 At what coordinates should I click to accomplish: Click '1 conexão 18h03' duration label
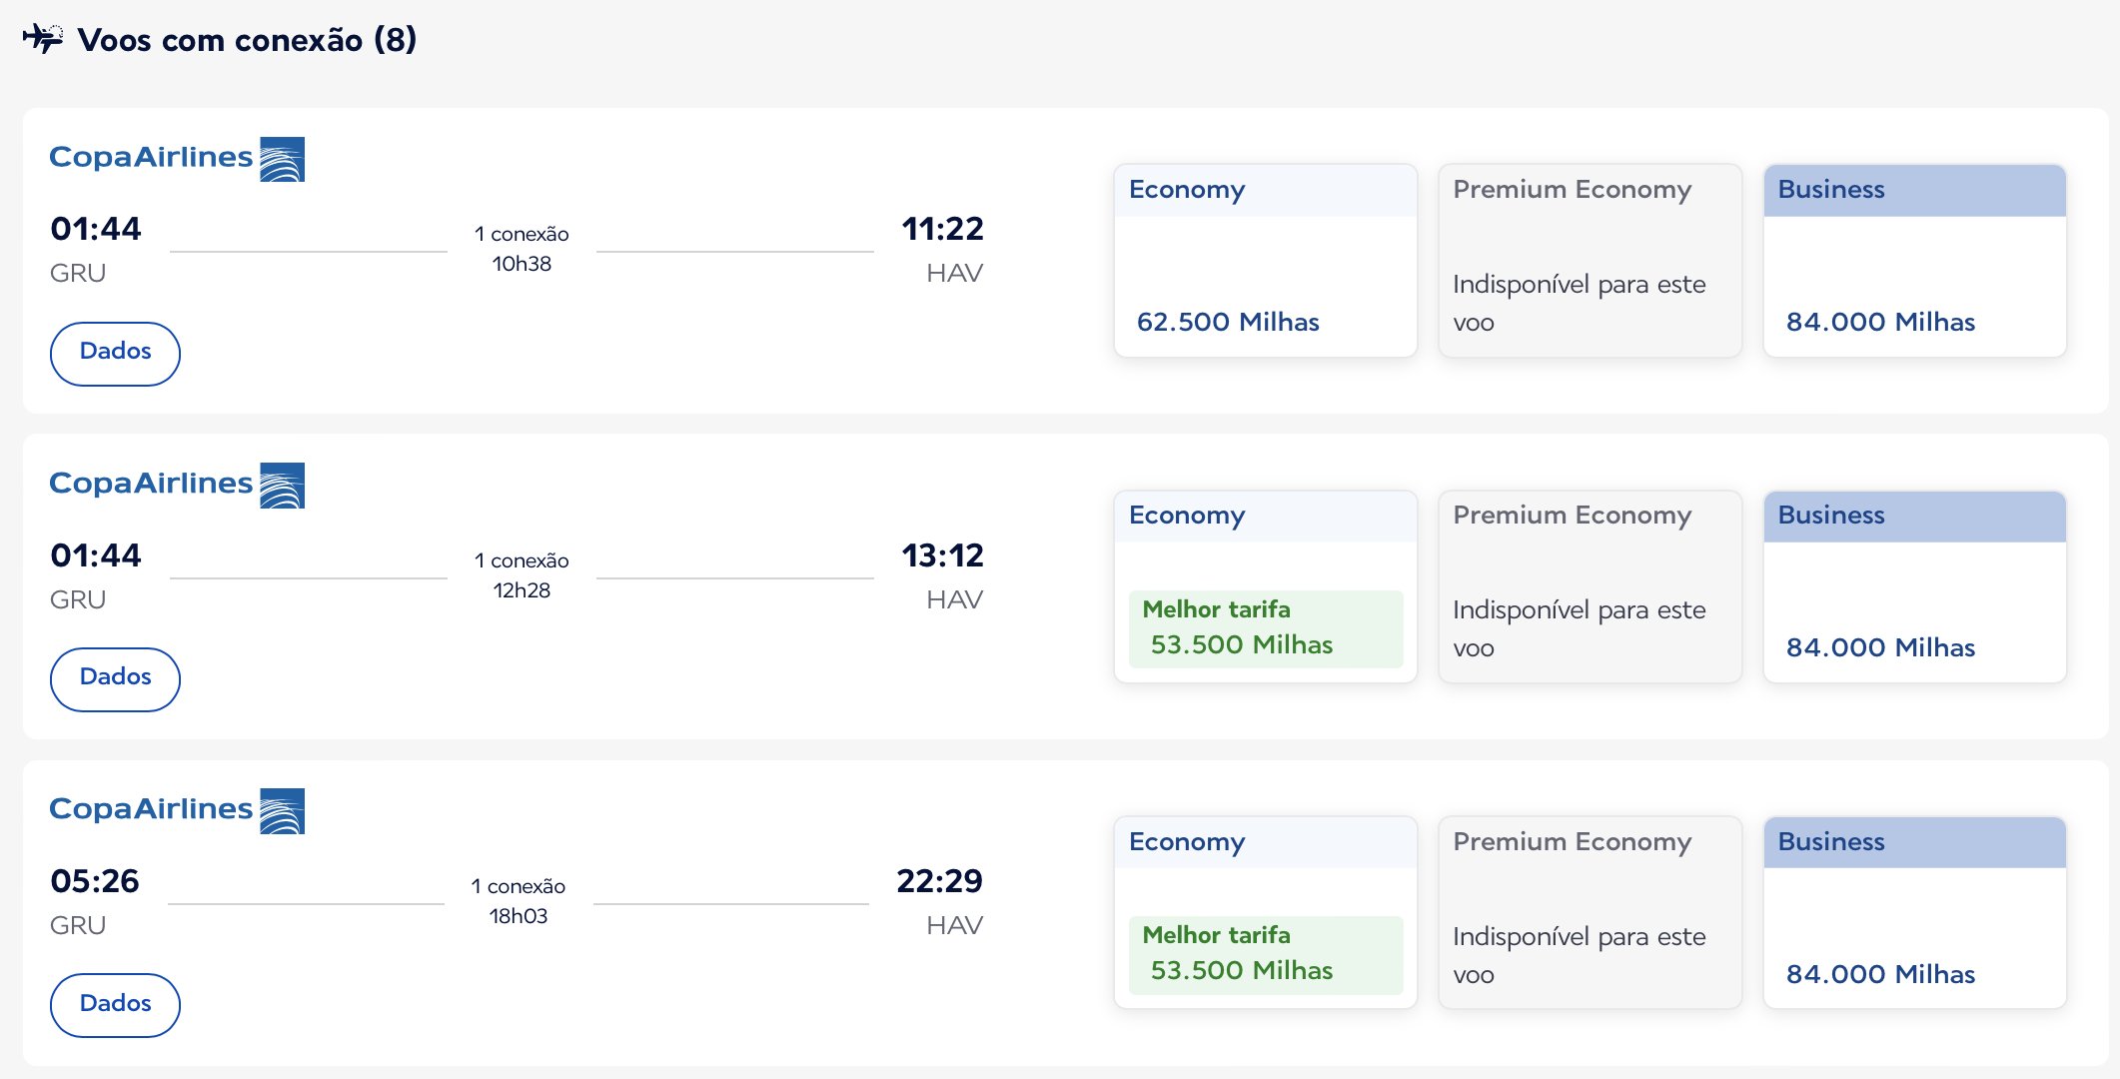519,901
